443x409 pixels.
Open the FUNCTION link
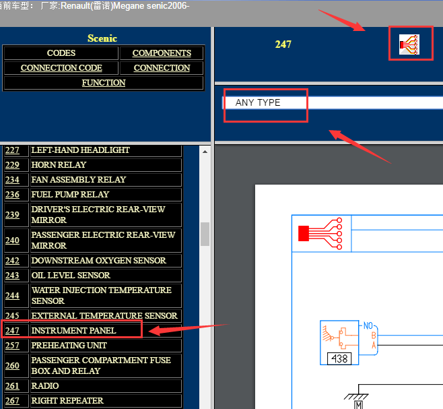point(104,83)
